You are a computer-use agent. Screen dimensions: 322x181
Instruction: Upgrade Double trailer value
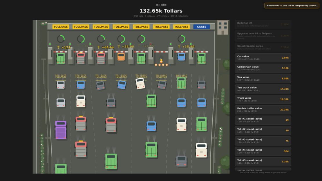click(x=263, y=110)
